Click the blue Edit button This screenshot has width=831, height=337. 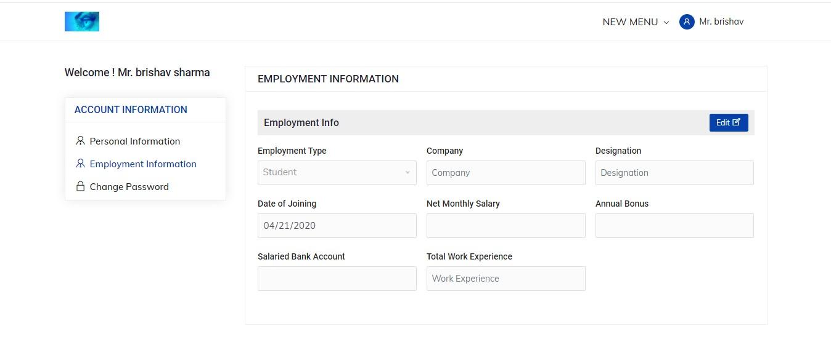click(x=729, y=122)
